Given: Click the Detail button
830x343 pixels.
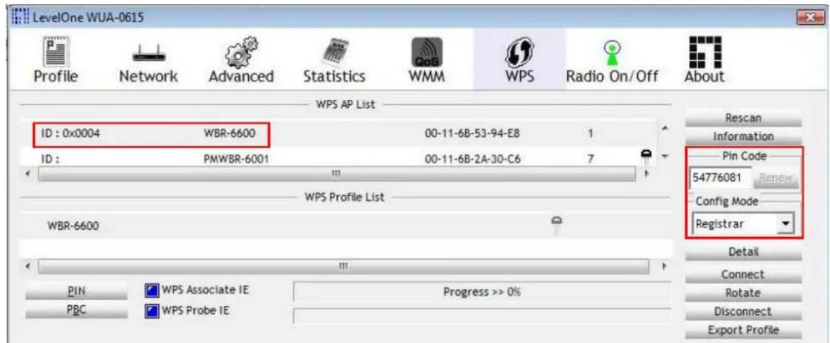Looking at the screenshot, I should point(743,252).
